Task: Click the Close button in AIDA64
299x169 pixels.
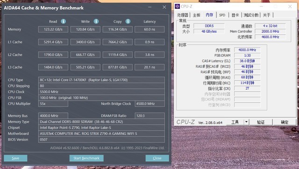Action: point(157,158)
